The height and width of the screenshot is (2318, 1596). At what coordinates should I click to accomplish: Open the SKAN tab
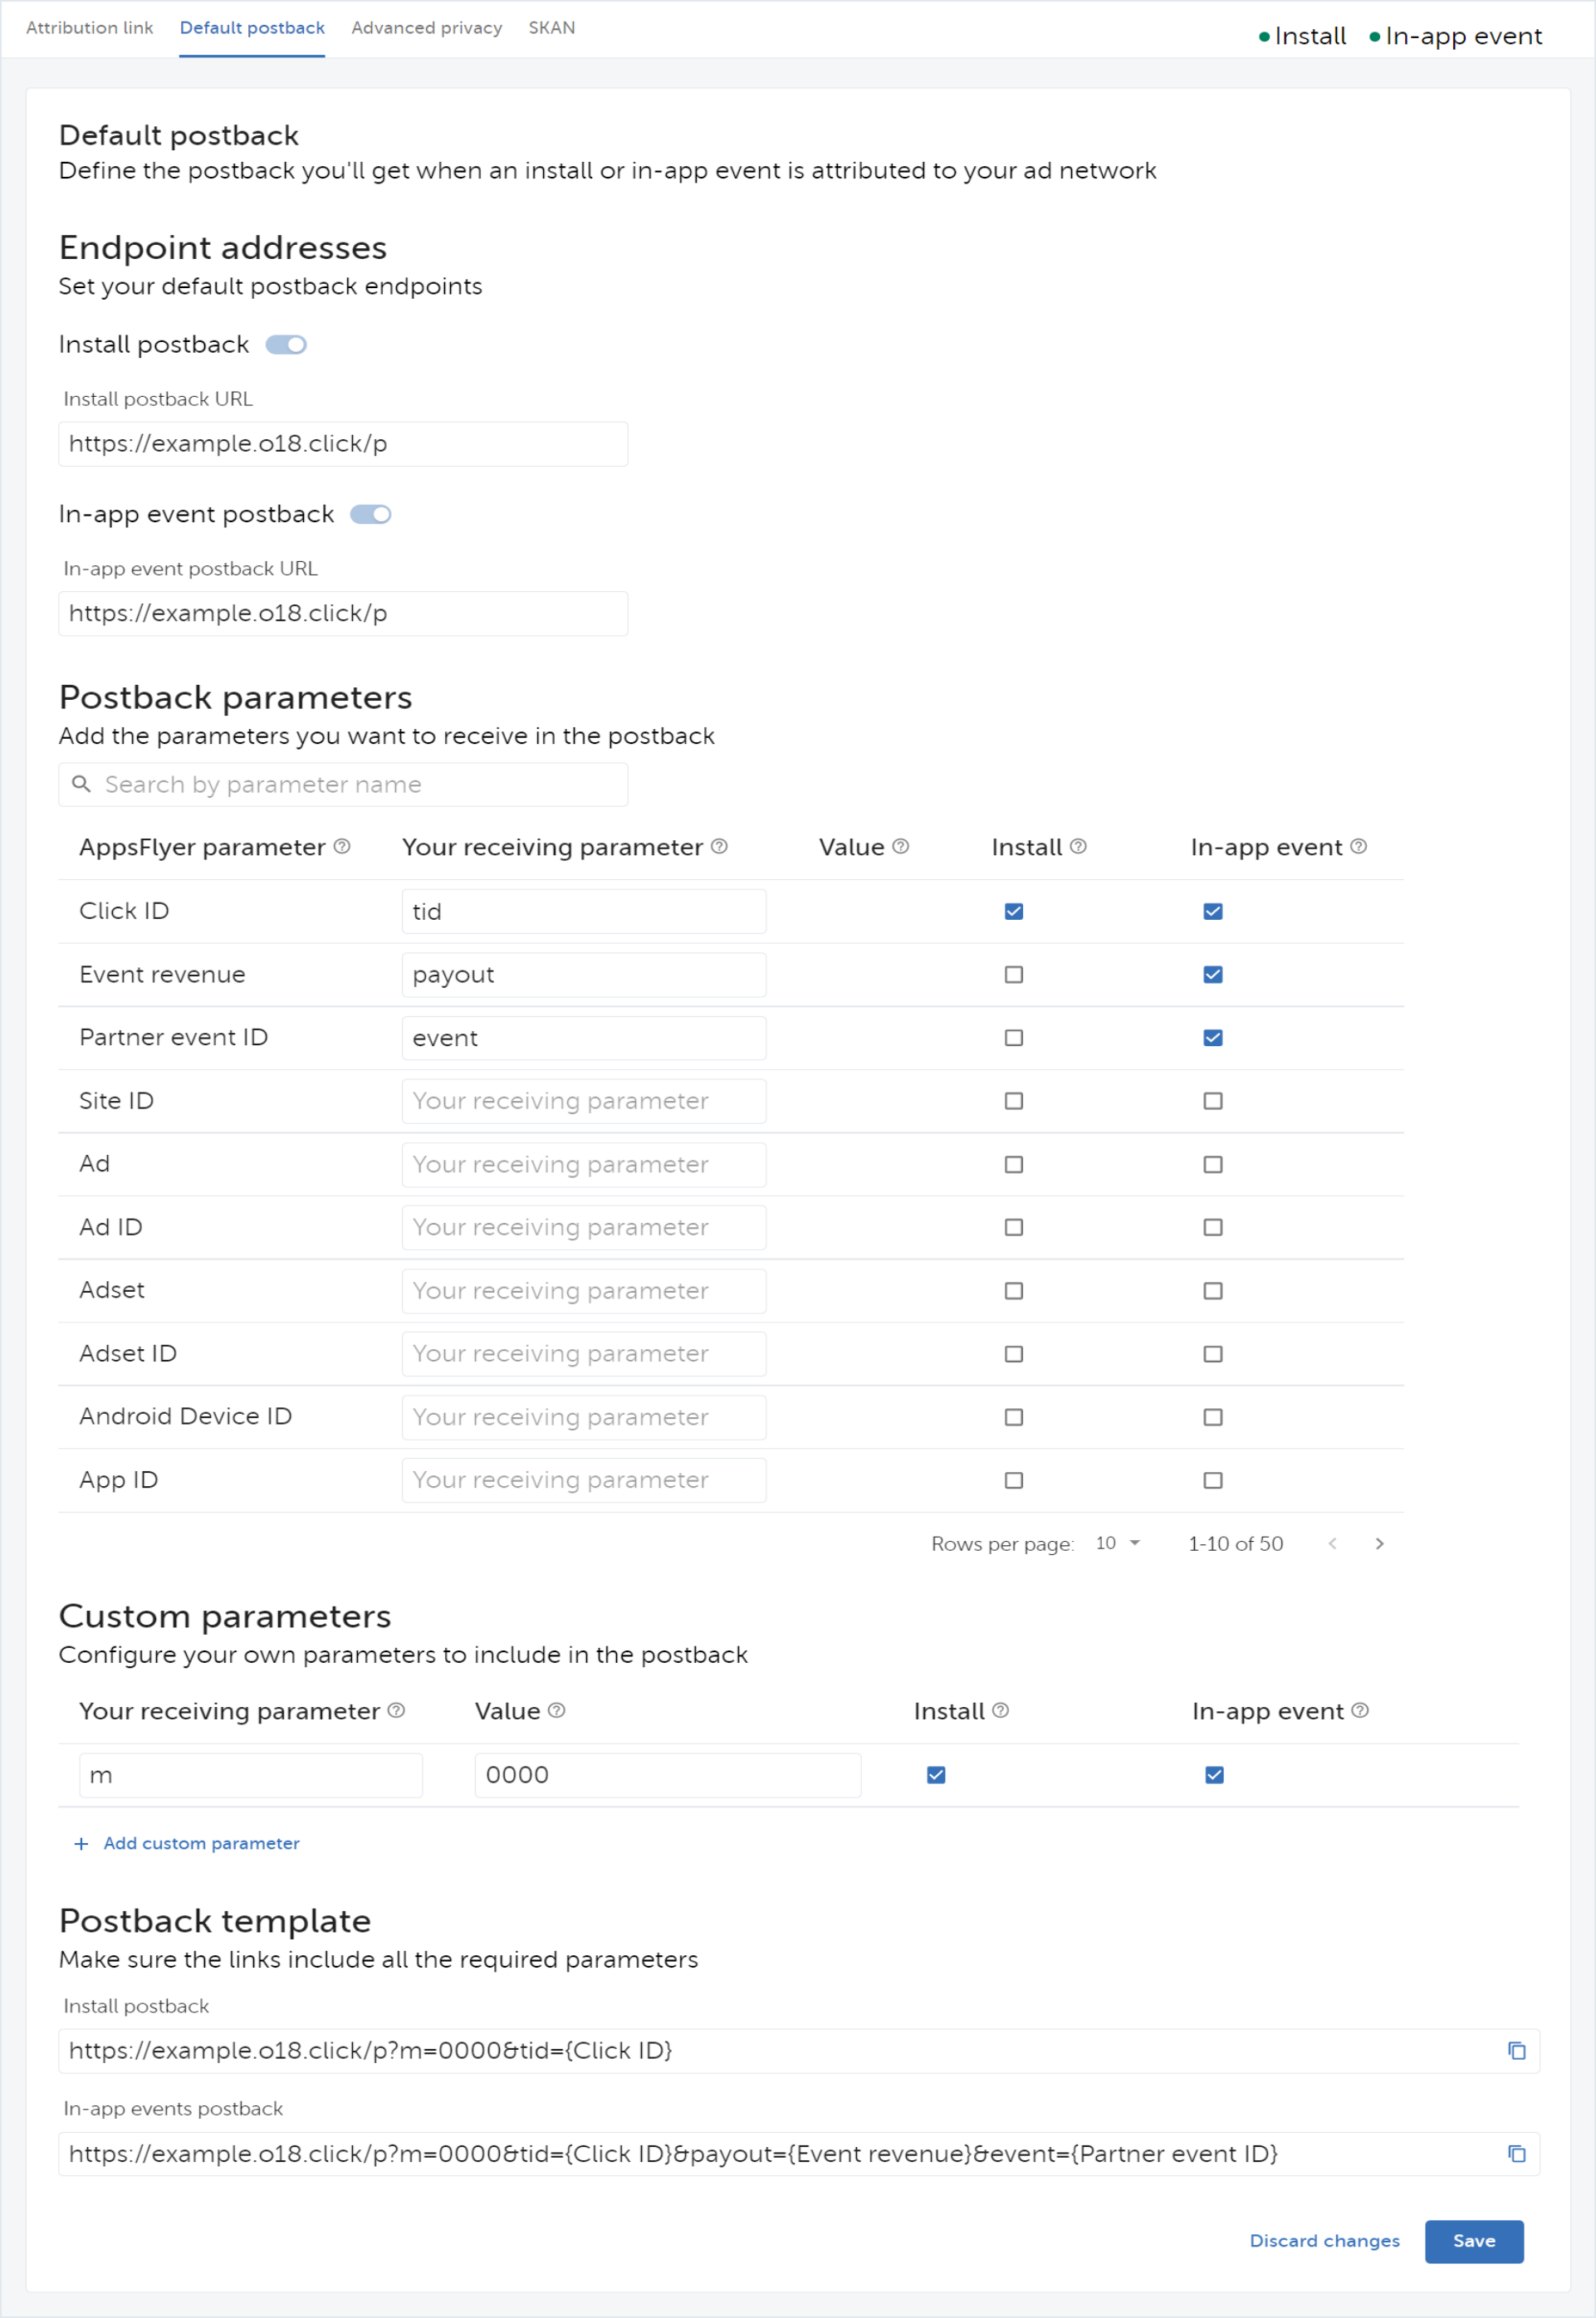[551, 28]
